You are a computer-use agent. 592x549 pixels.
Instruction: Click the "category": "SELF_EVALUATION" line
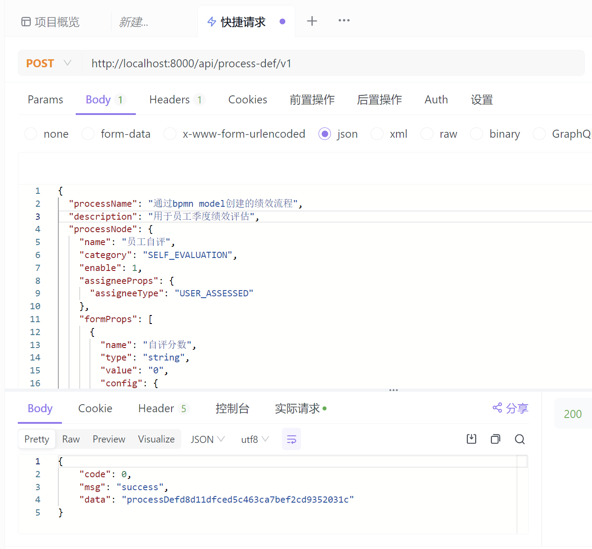click(158, 255)
